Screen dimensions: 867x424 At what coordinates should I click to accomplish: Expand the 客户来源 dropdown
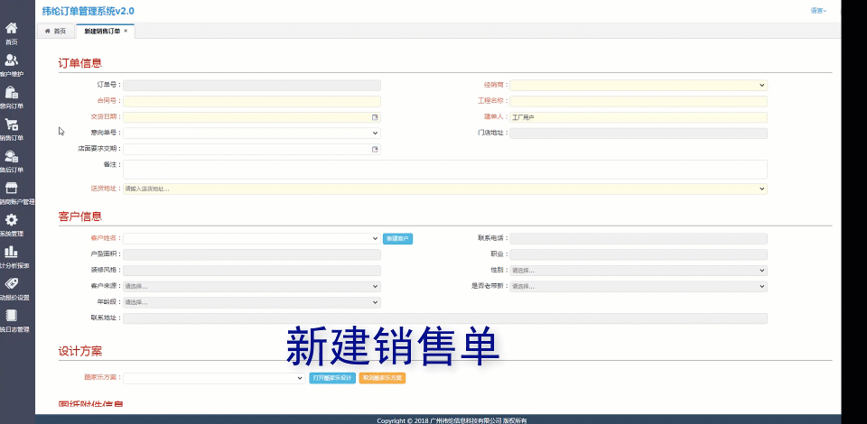coord(376,287)
